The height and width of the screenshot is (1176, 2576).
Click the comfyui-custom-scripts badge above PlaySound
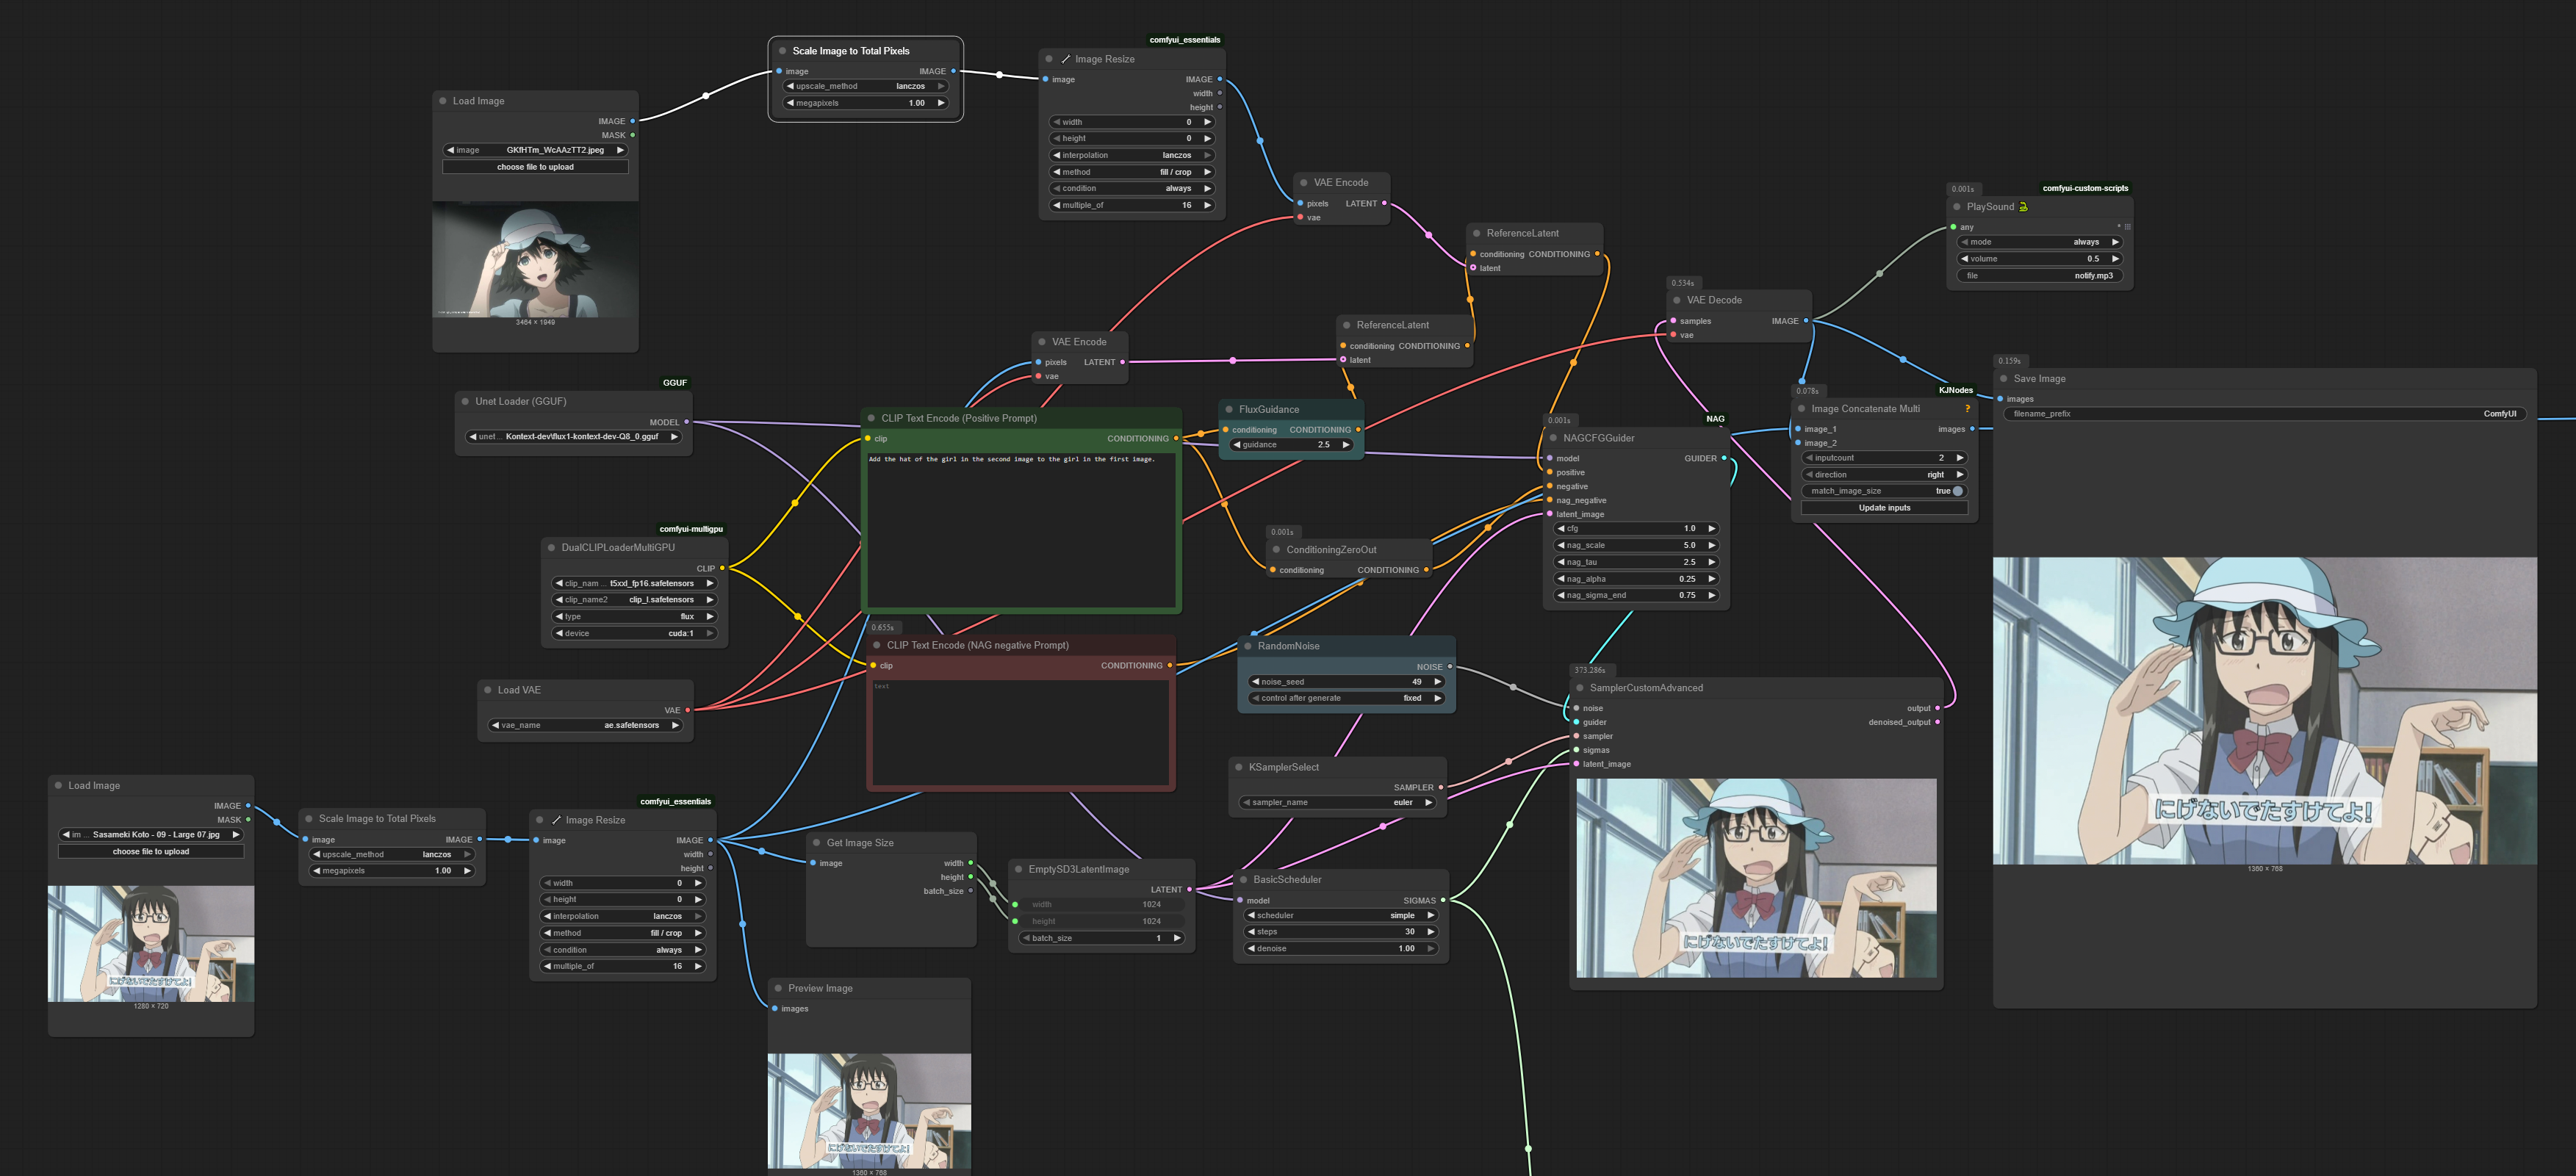coord(2085,188)
